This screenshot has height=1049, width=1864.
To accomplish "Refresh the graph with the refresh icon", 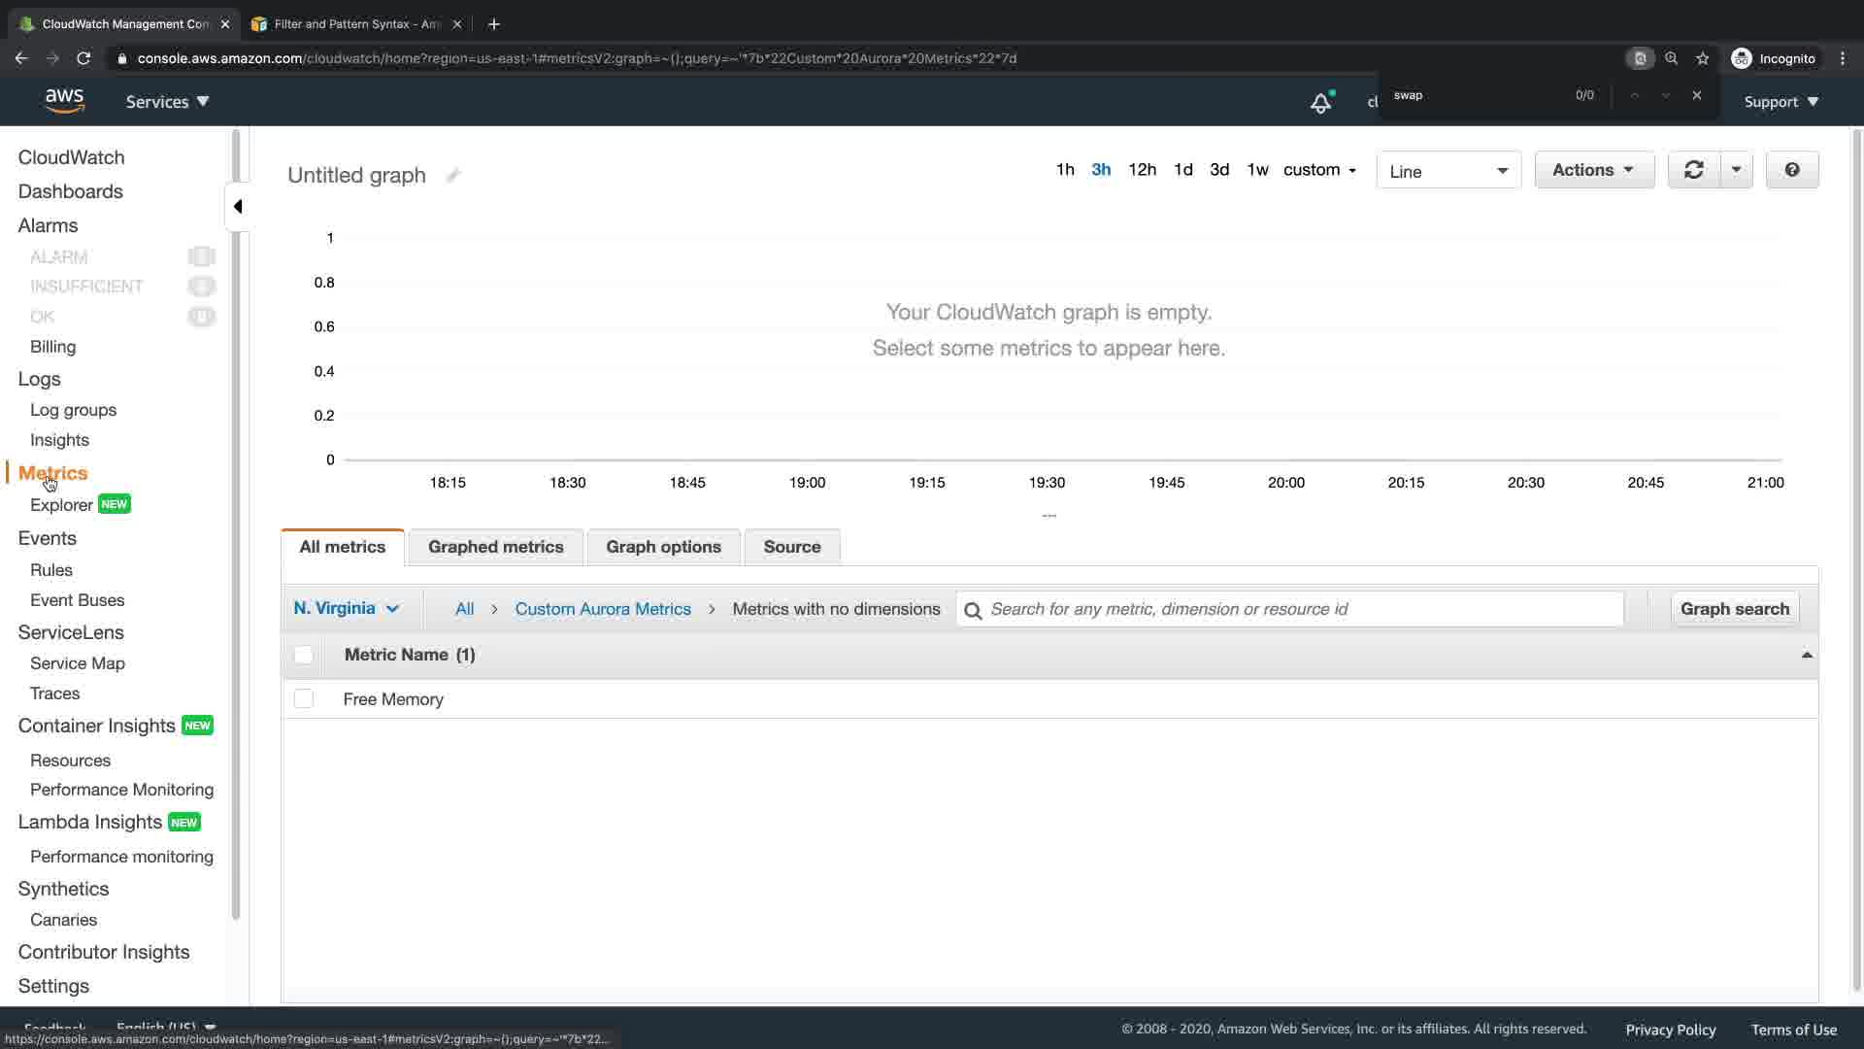I will pyautogui.click(x=1693, y=170).
